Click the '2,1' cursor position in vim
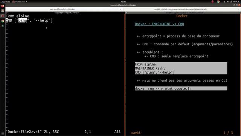This screenshot has height=136, width=241. 88,132
